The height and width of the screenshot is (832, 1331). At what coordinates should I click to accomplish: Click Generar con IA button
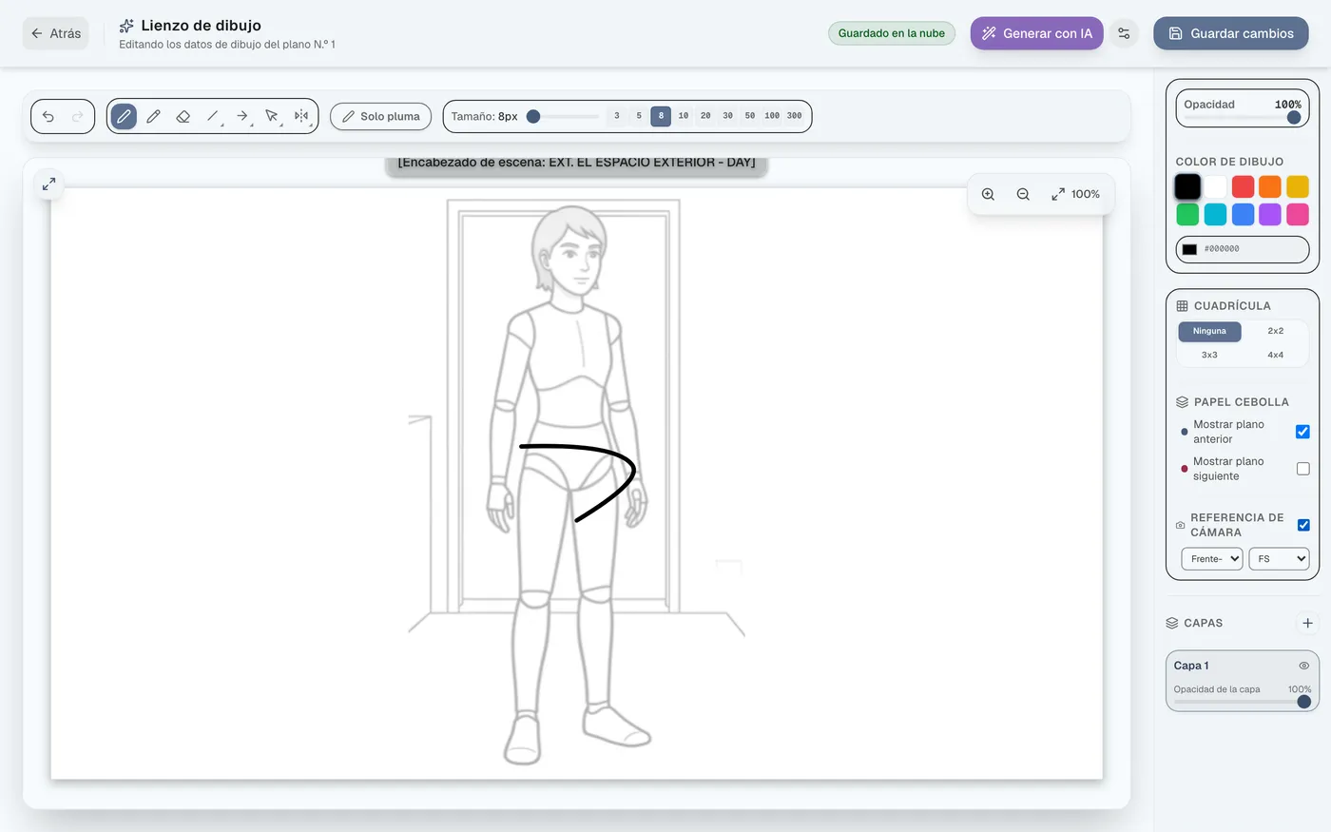(x=1036, y=33)
